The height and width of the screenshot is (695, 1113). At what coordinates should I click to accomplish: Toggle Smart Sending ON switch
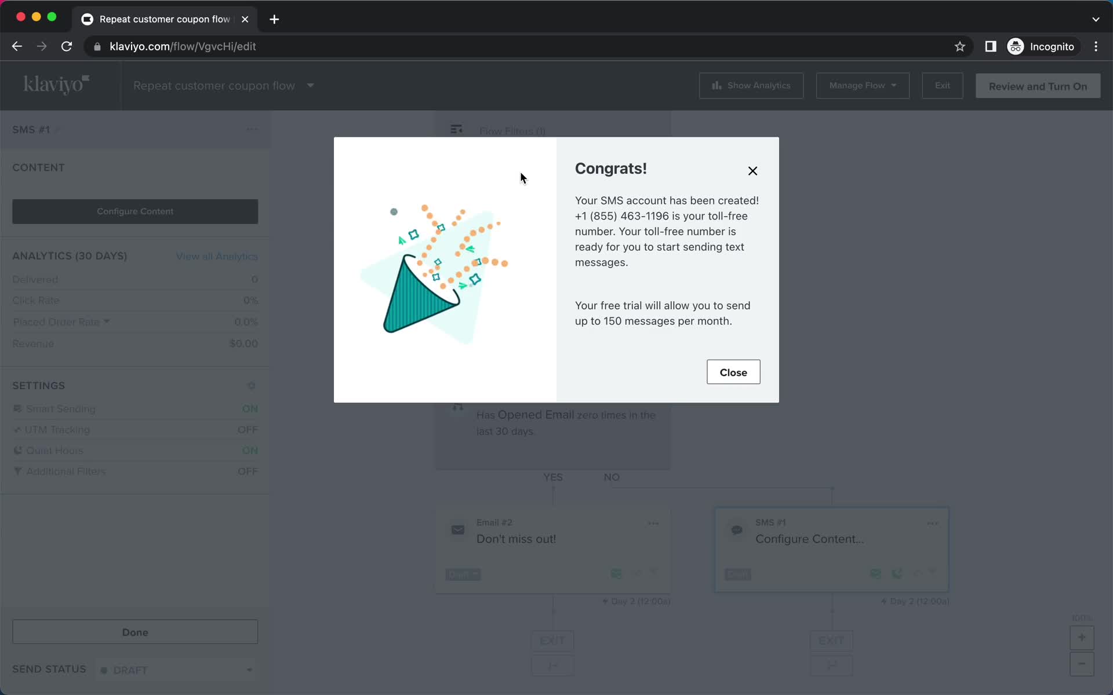coord(249,408)
